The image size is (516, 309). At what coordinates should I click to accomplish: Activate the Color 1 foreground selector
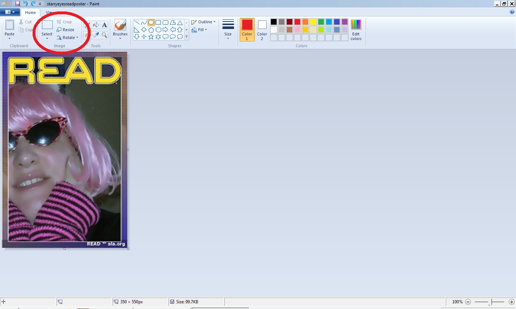click(247, 30)
